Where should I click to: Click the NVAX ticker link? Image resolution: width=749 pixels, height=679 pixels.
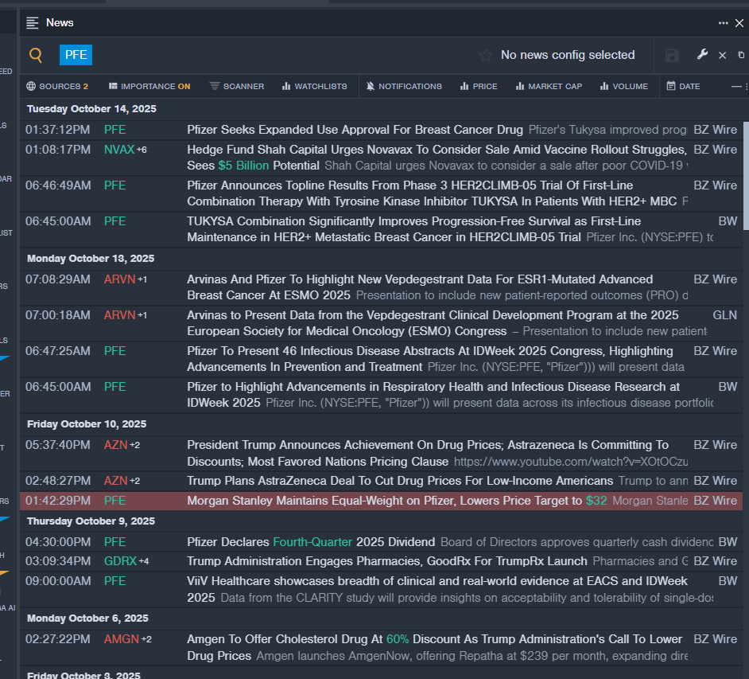(119, 150)
